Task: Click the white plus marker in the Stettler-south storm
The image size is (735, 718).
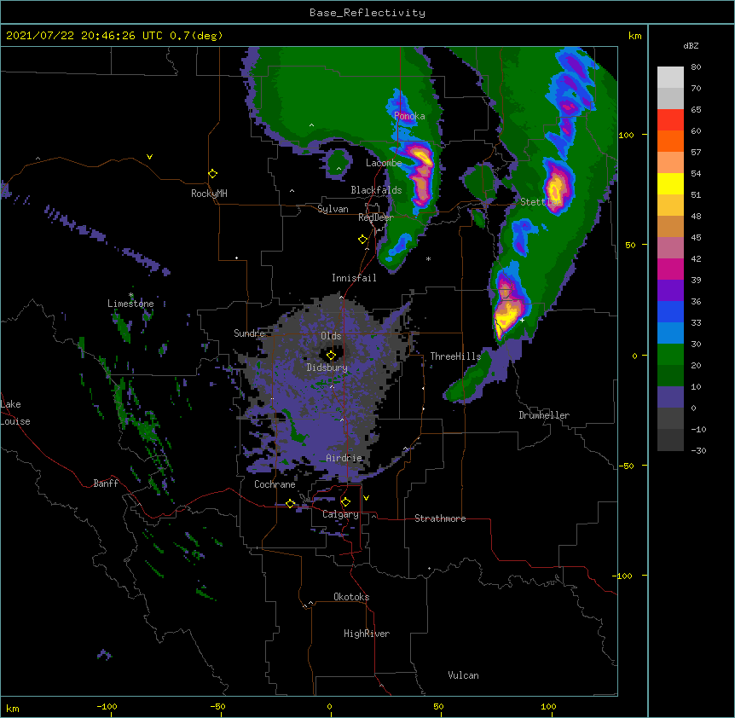Action: [522, 320]
